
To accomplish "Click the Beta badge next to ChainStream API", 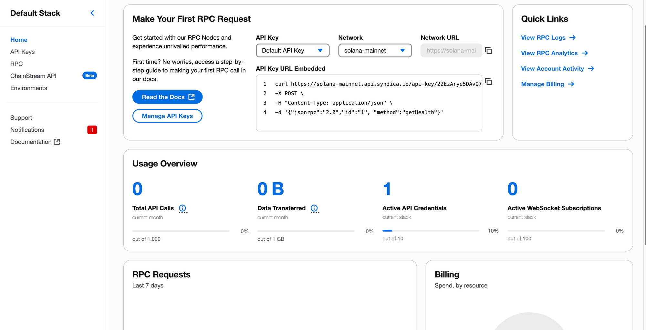I will pos(89,75).
